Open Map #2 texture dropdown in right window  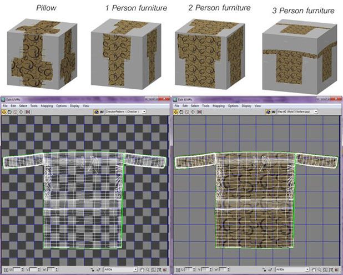(x=297, y=111)
